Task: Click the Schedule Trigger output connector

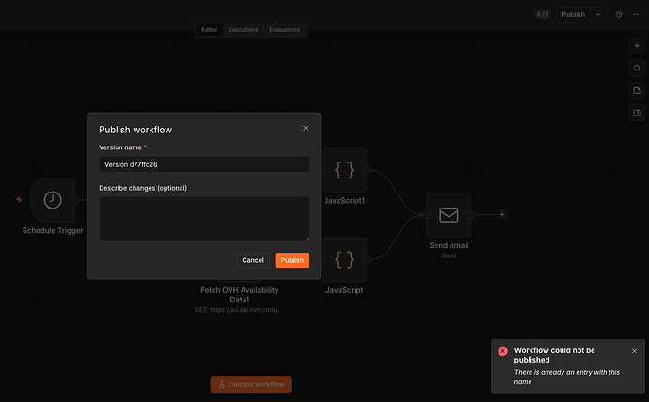Action: [75, 200]
